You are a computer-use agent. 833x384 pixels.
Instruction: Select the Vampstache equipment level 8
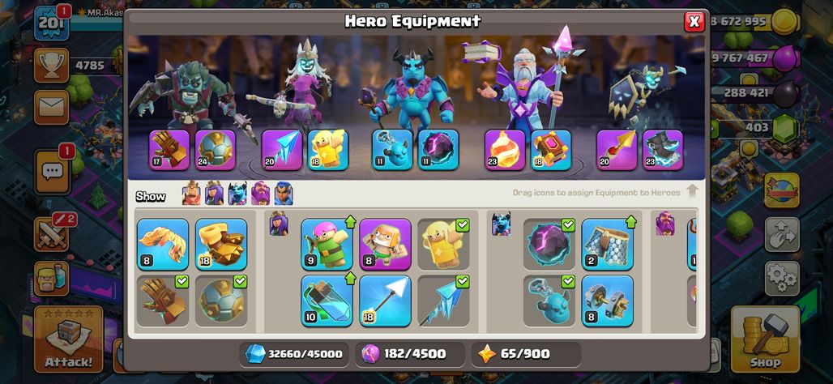point(163,245)
